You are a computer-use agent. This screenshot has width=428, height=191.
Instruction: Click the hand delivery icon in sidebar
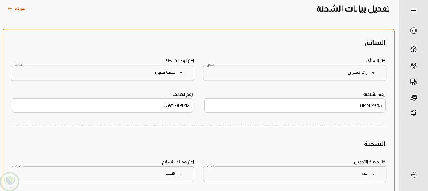click(x=413, y=98)
